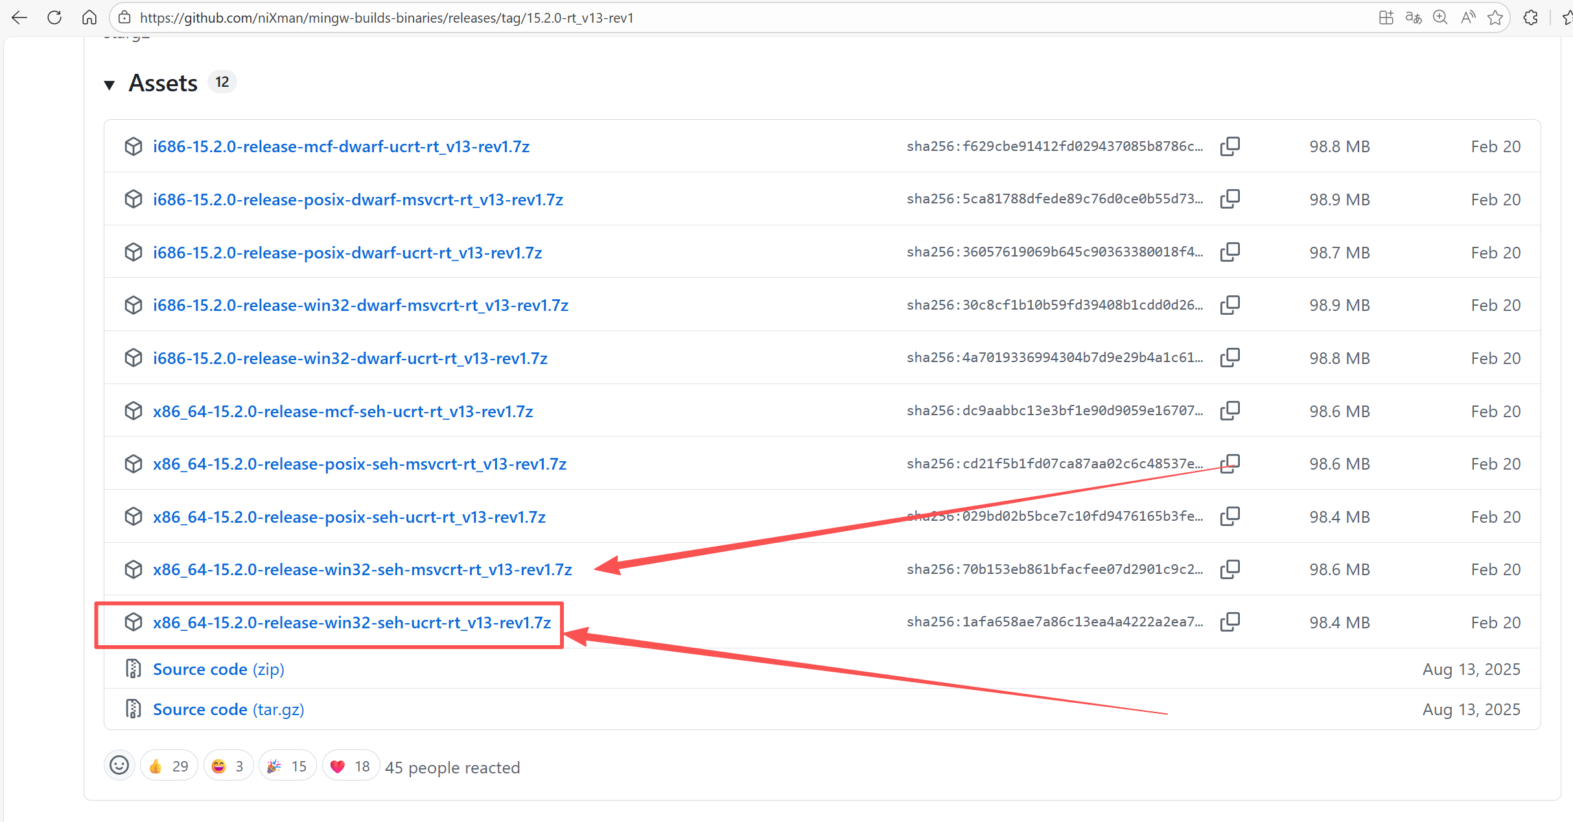Viewport: 1573px width, 822px height.
Task: Download Source code (zip)
Action: point(218,669)
